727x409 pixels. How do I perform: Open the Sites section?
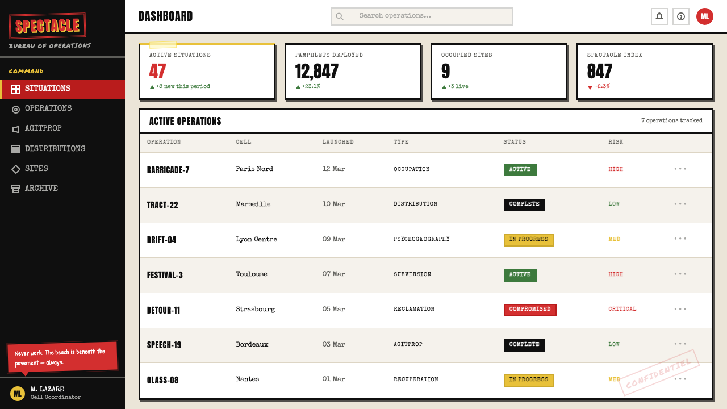pos(62,169)
